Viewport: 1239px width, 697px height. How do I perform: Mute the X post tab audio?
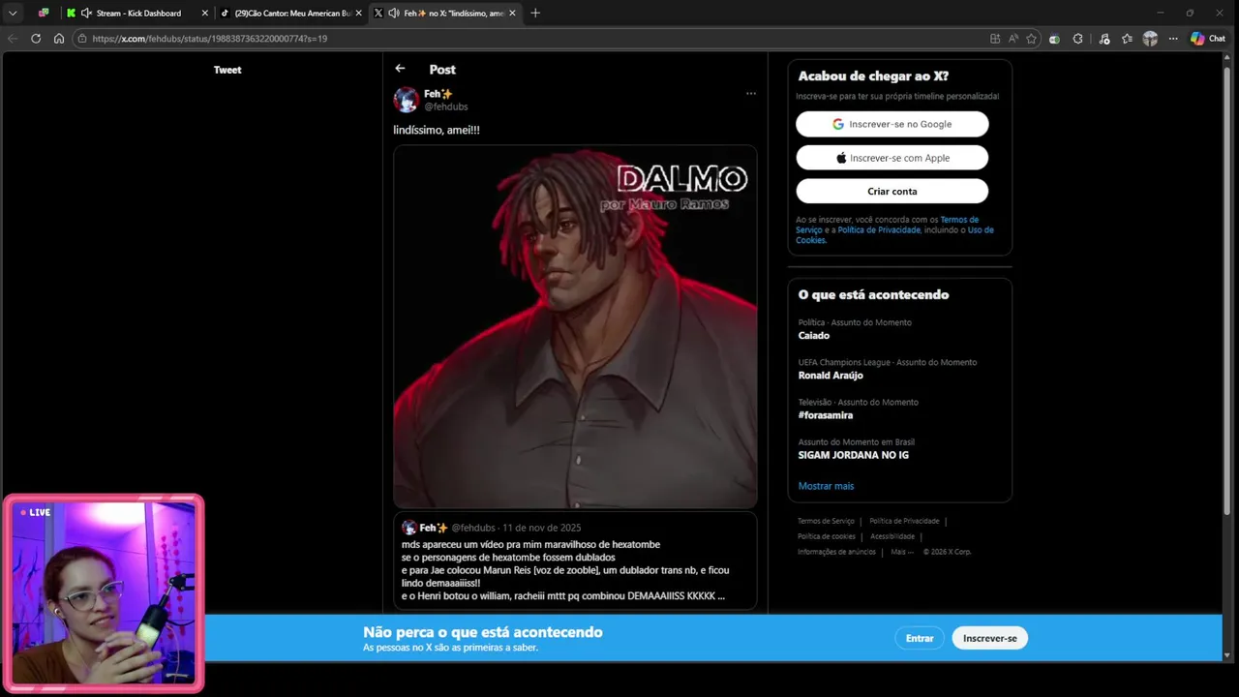click(x=394, y=13)
